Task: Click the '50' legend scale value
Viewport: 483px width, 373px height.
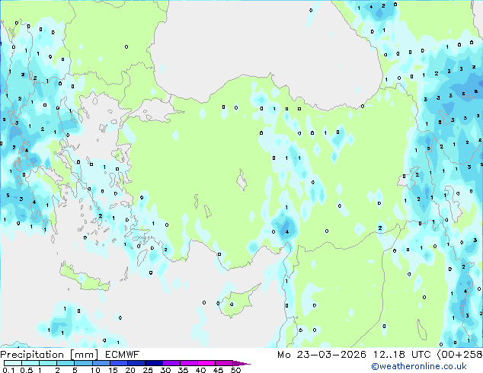Action: 235,370
